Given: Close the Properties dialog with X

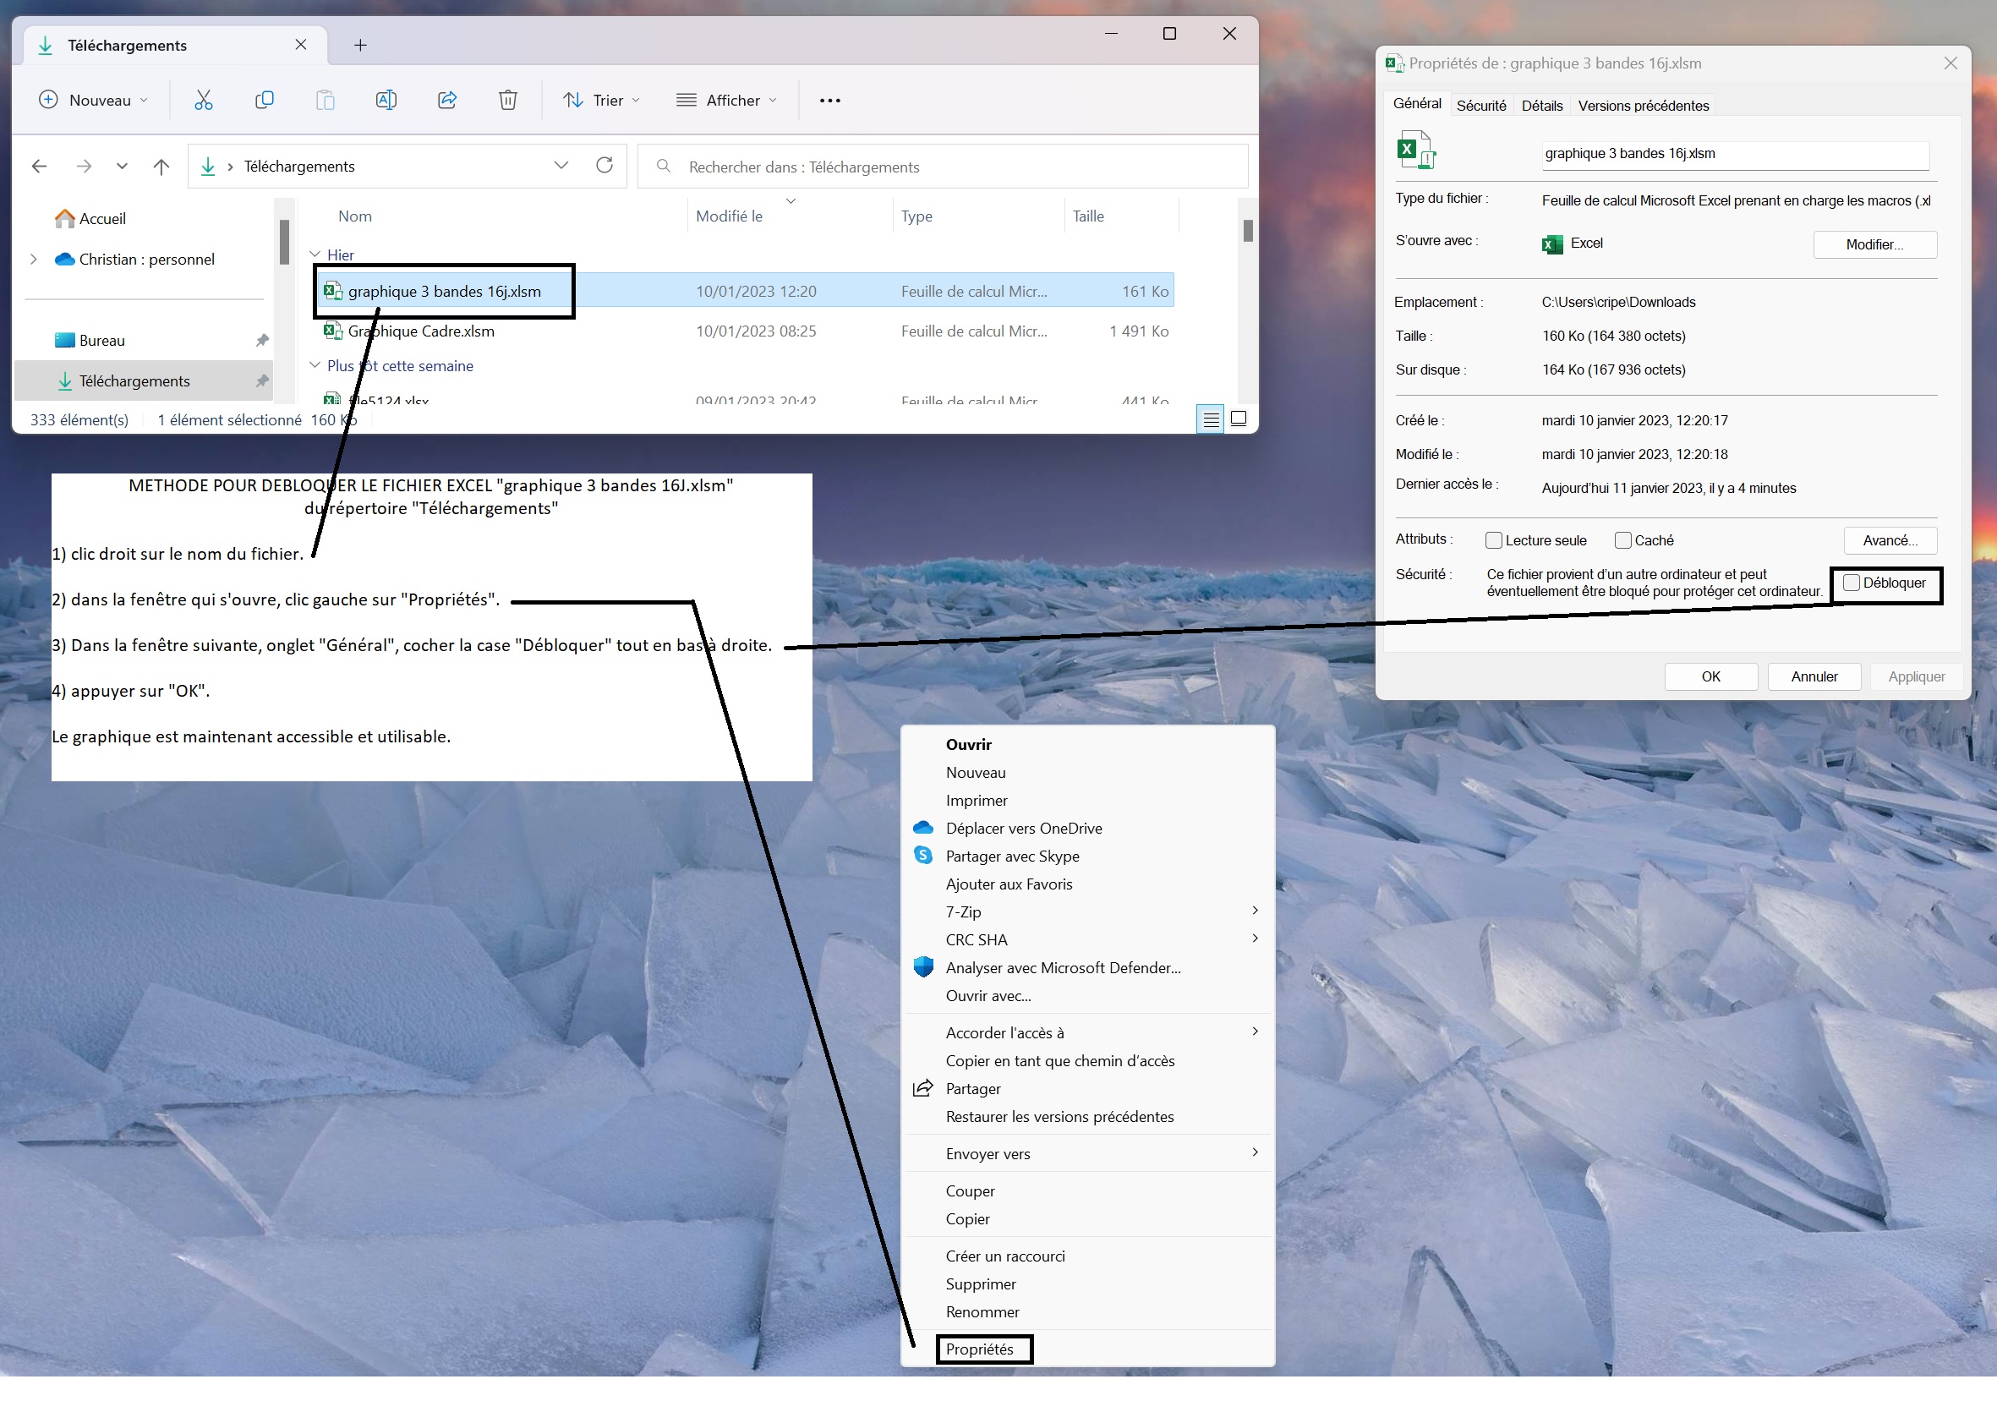Looking at the screenshot, I should point(1950,63).
